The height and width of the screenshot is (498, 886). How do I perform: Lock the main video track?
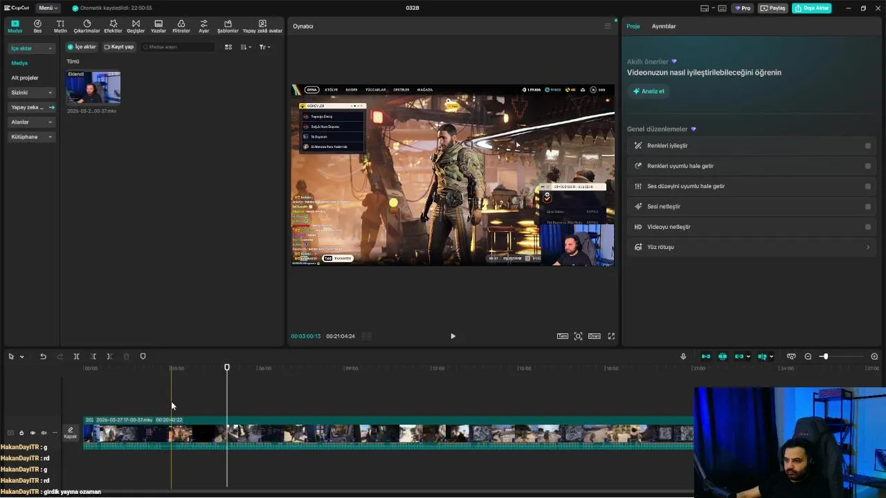point(21,433)
